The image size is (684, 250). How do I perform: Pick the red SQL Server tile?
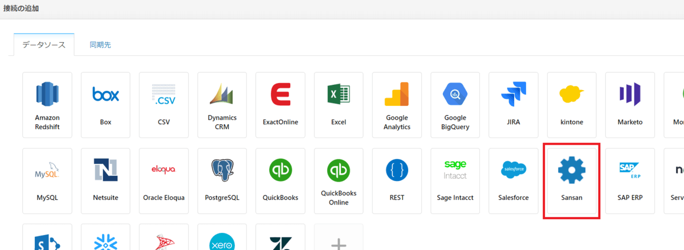pyautogui.click(x=164, y=237)
